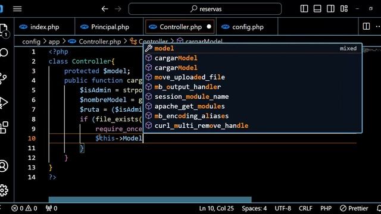
Task: Click the closing '?>' PHP tag
Action: point(52,177)
